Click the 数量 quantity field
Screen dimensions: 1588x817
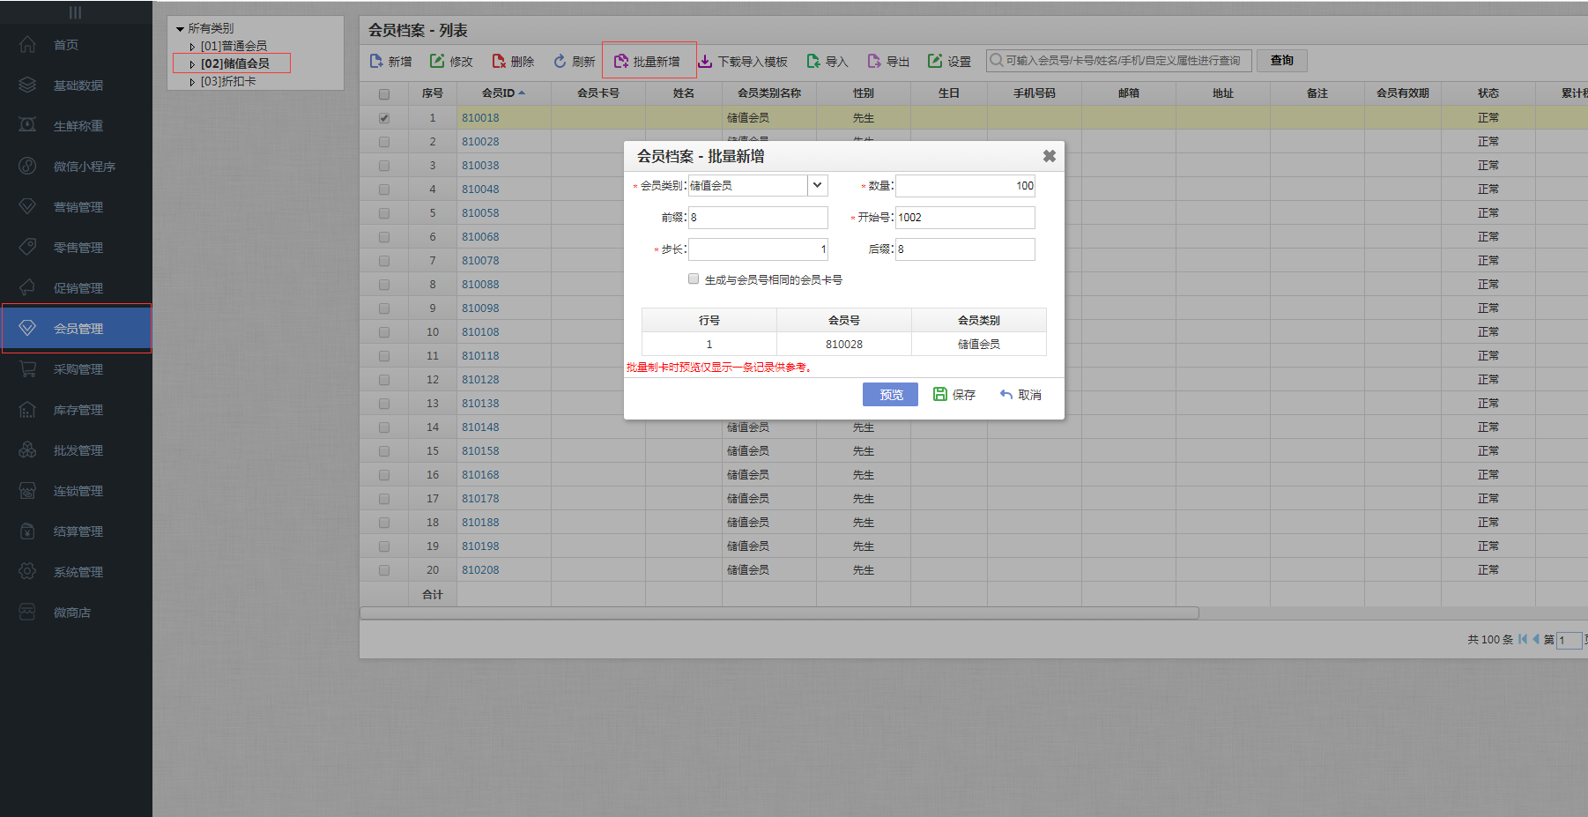(966, 185)
